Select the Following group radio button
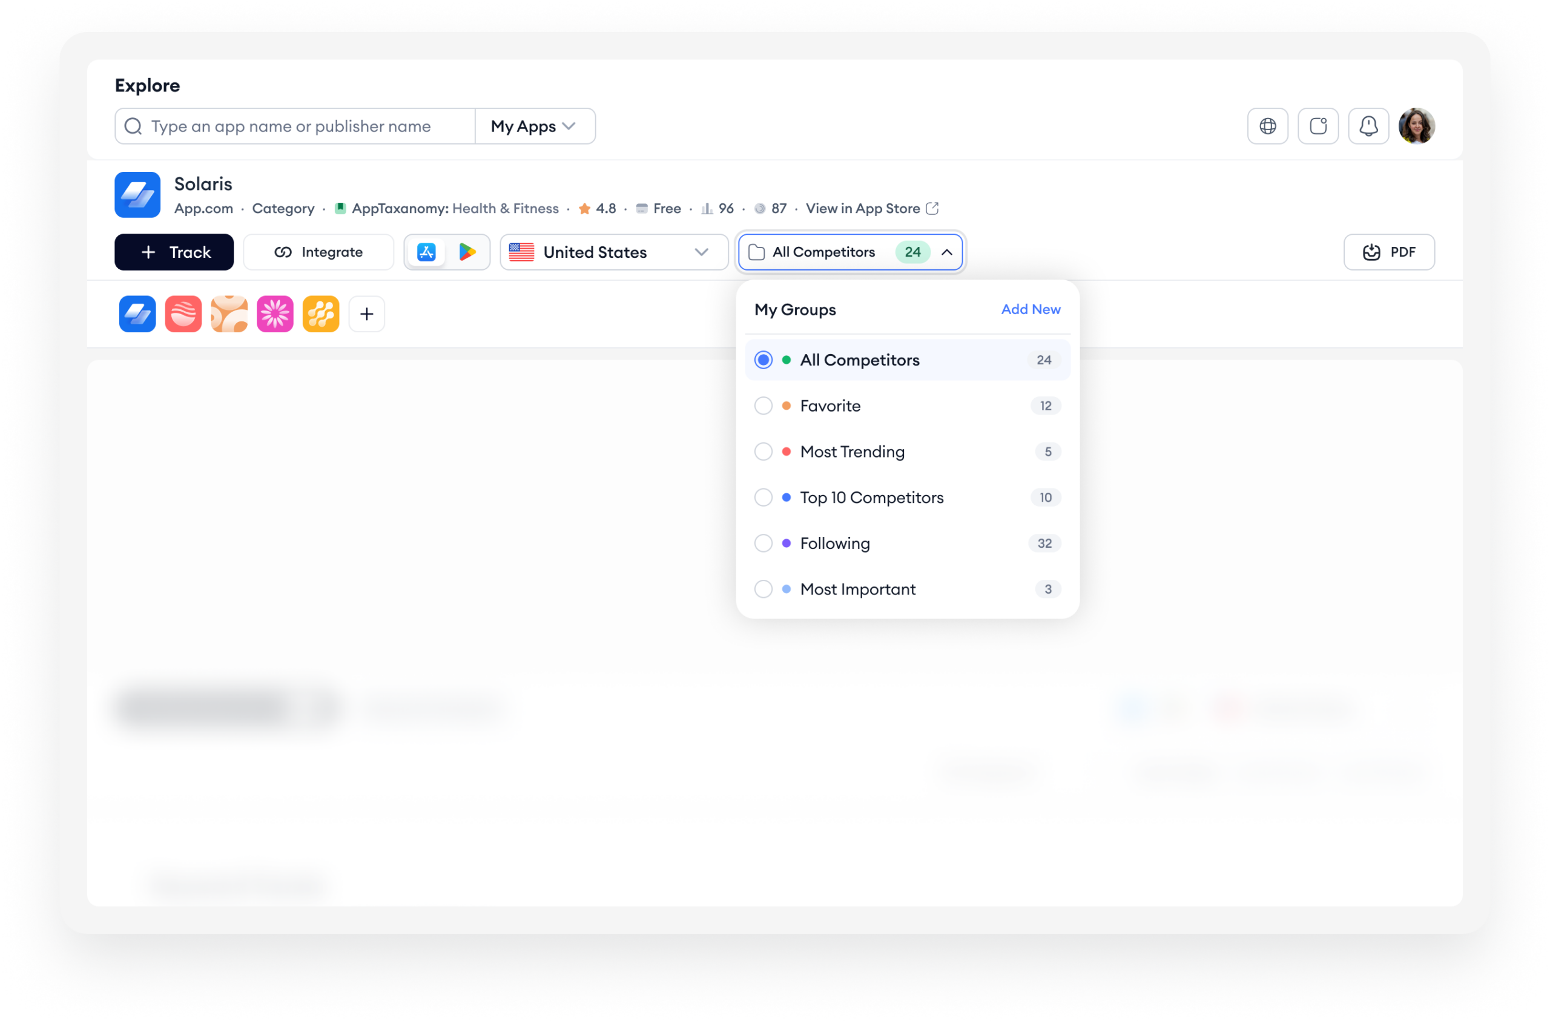Image resolution: width=1550 pixels, height=1021 pixels. [763, 543]
